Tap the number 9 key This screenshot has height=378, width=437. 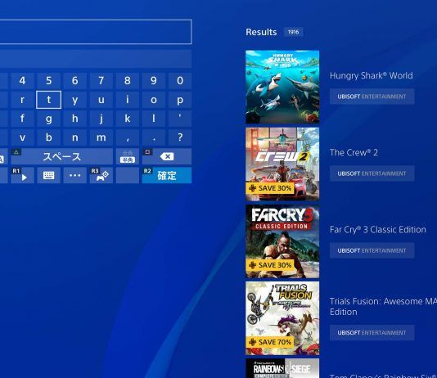[154, 80]
